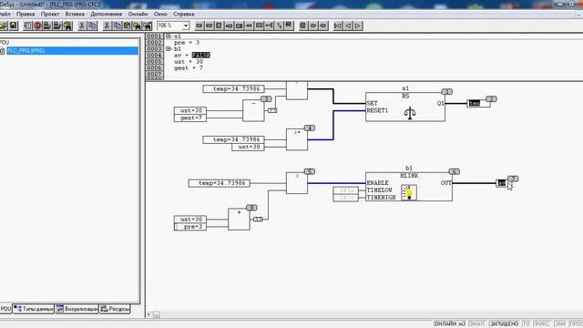Click the horizontal scrollbar left arrow

pos(148,314)
